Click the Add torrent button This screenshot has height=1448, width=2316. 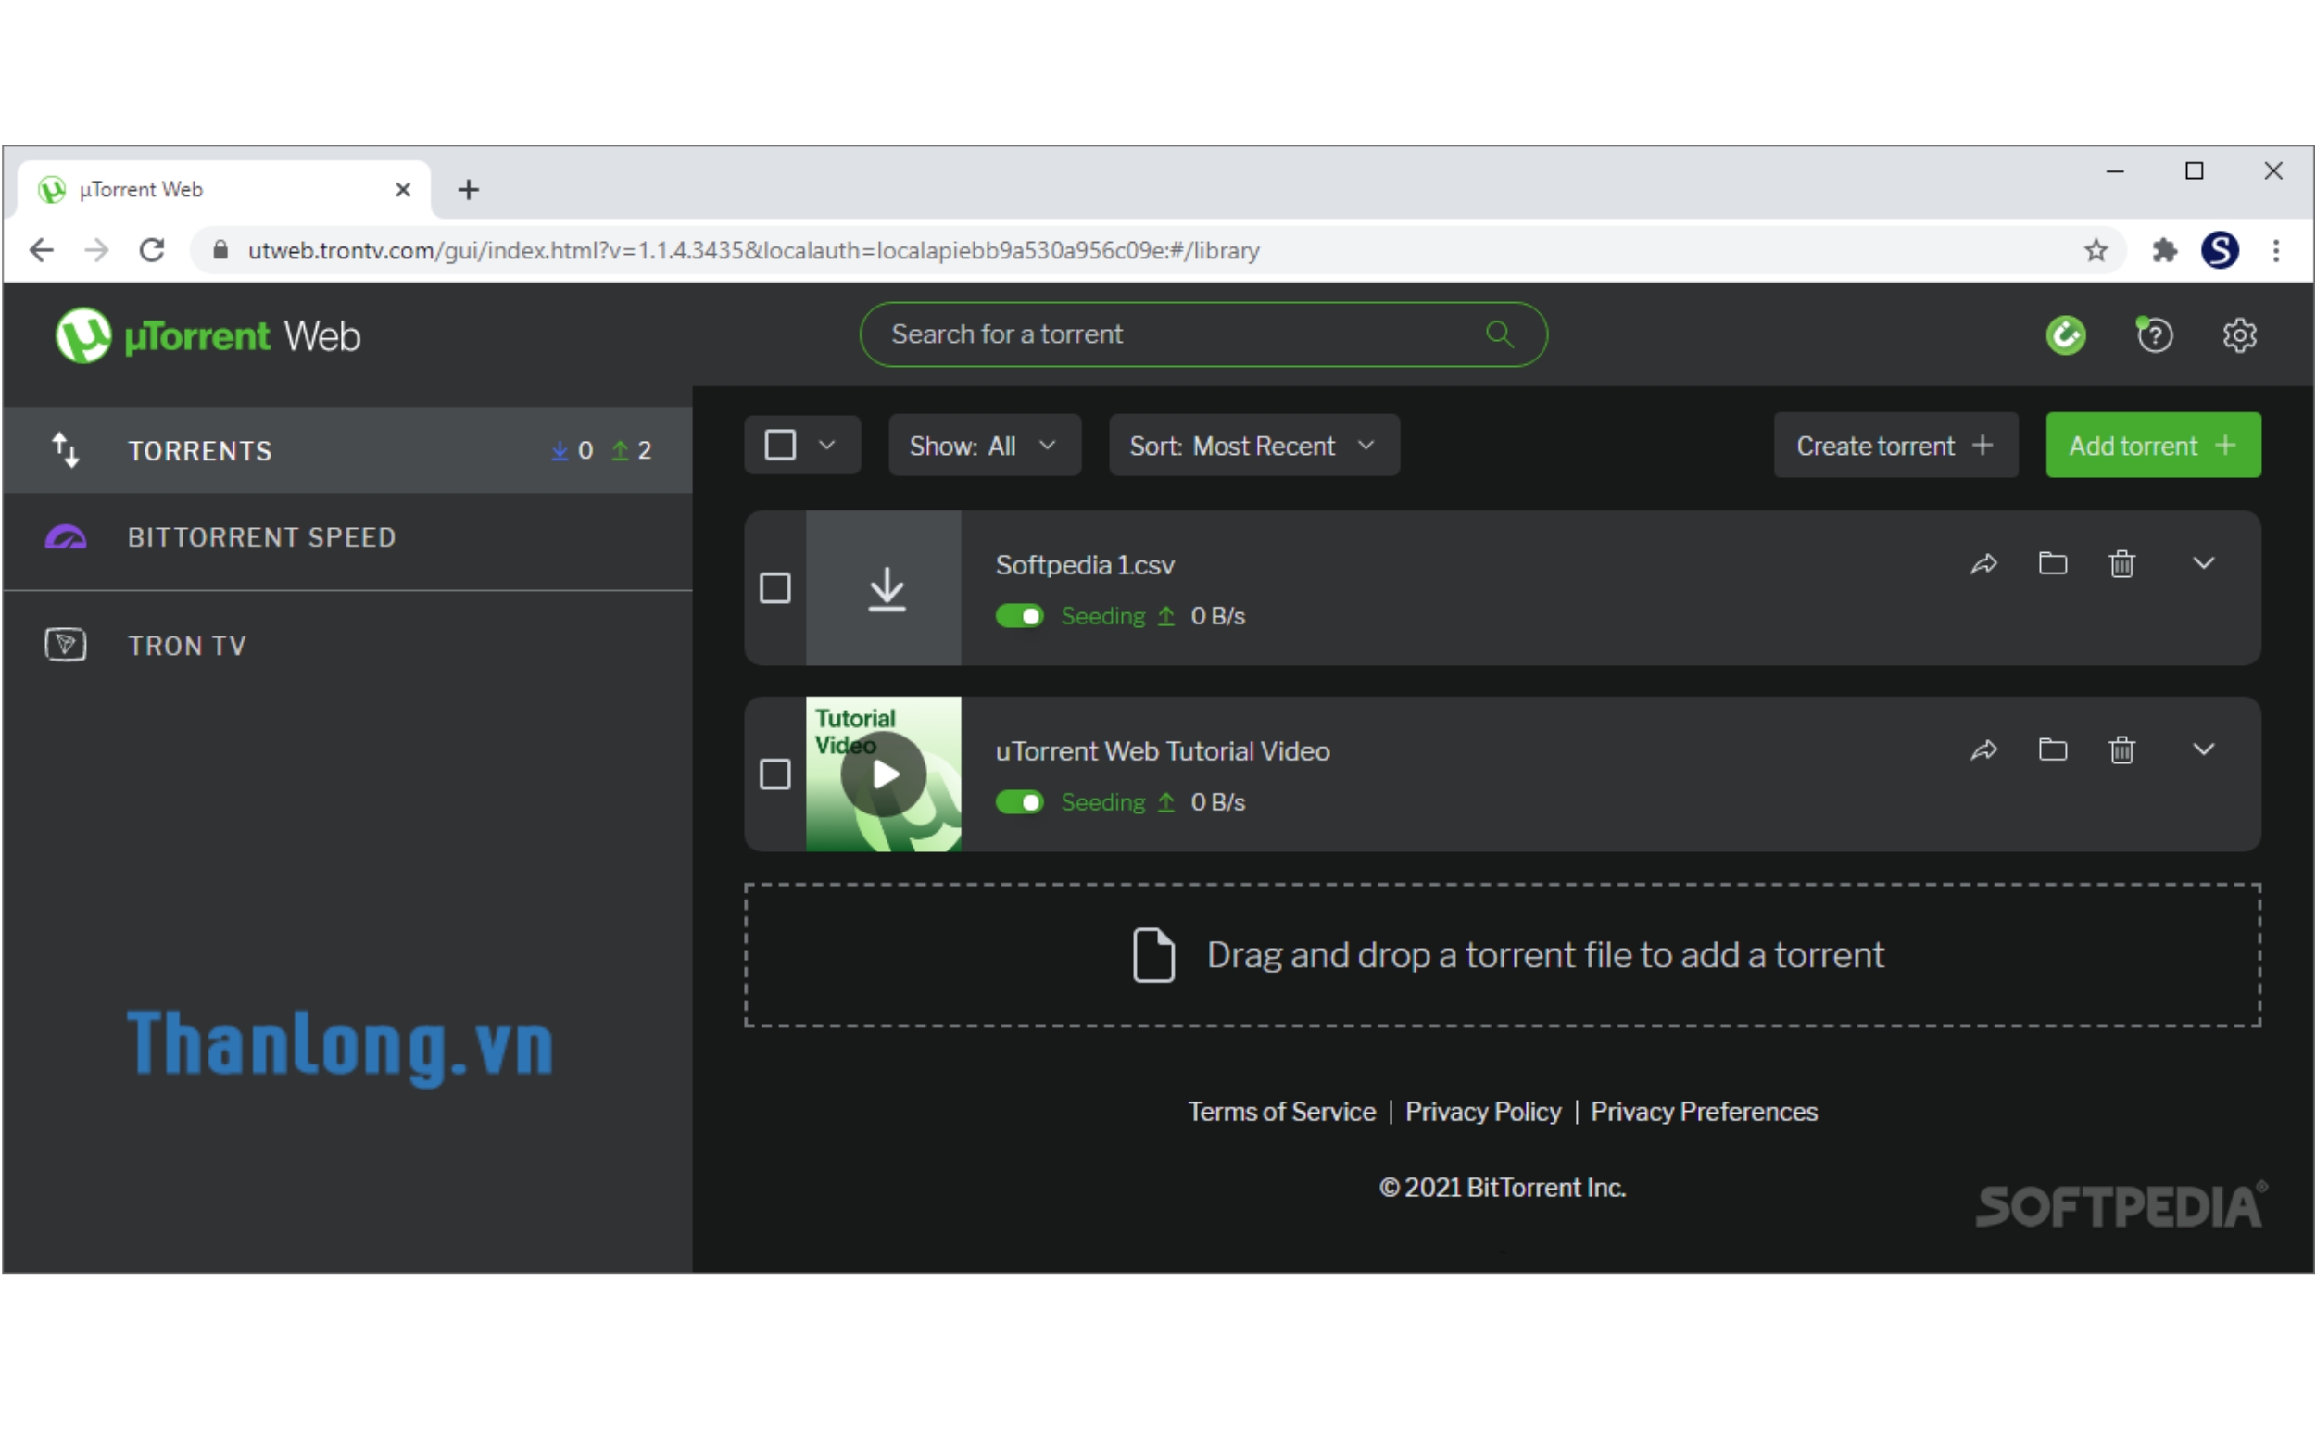point(2151,447)
